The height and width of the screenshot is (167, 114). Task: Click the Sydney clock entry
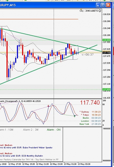(90, 112)
